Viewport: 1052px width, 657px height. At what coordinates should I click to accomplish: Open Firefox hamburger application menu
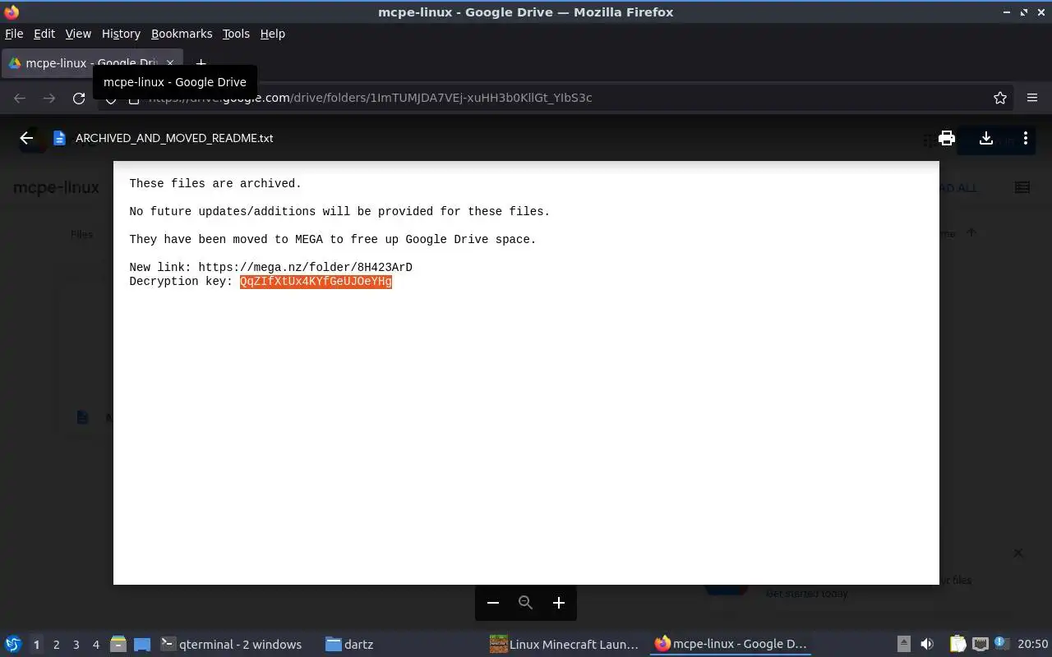coord(1032,98)
